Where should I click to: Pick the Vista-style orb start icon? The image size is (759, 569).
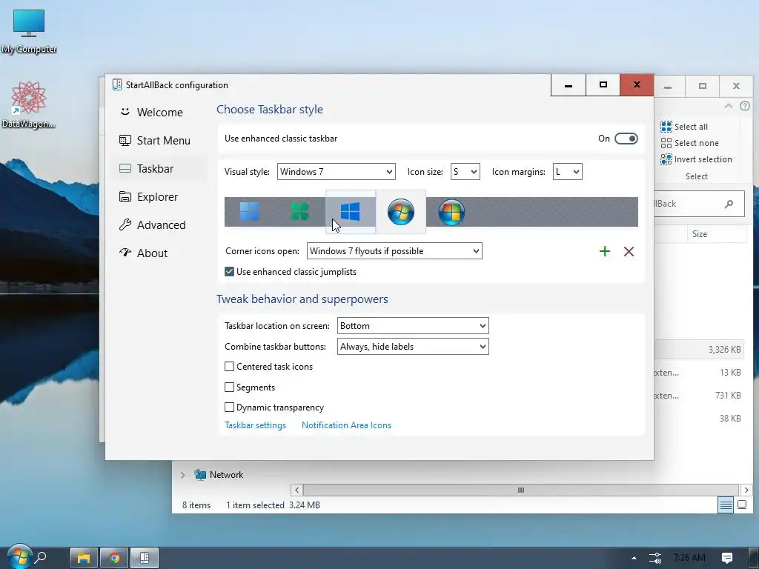(x=451, y=211)
